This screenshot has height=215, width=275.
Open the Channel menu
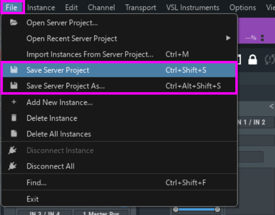pos(101,7)
